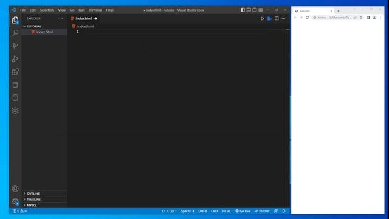Click Ln 1, Col 1 in status bar
Viewport: 389px width, 219px height.
pyautogui.click(x=169, y=211)
